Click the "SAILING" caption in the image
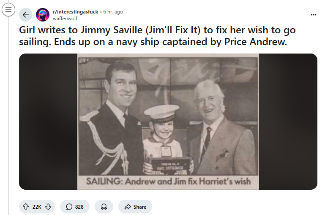Screen dimensions: 325x215 tap(101, 182)
